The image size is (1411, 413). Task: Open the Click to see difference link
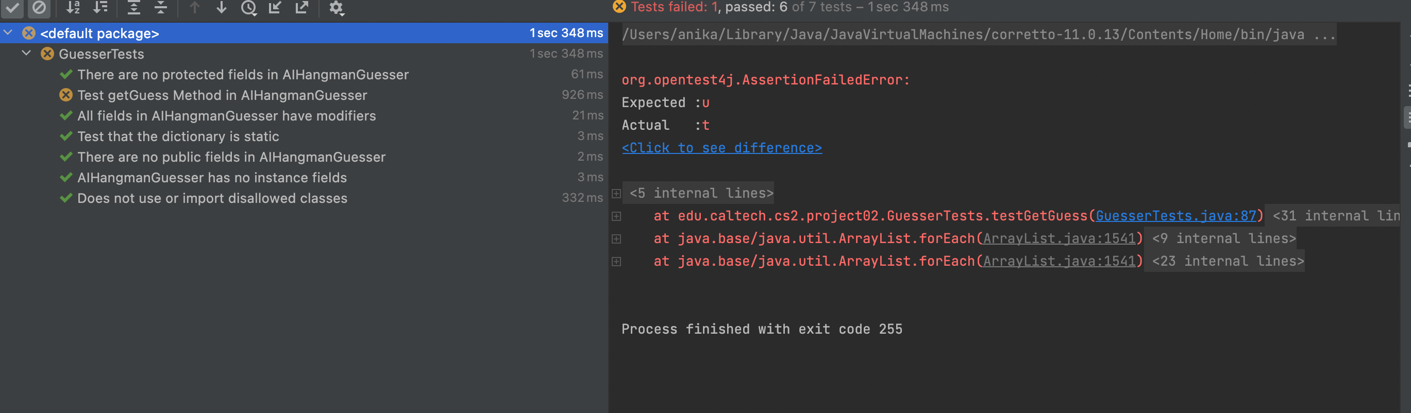[x=721, y=148]
